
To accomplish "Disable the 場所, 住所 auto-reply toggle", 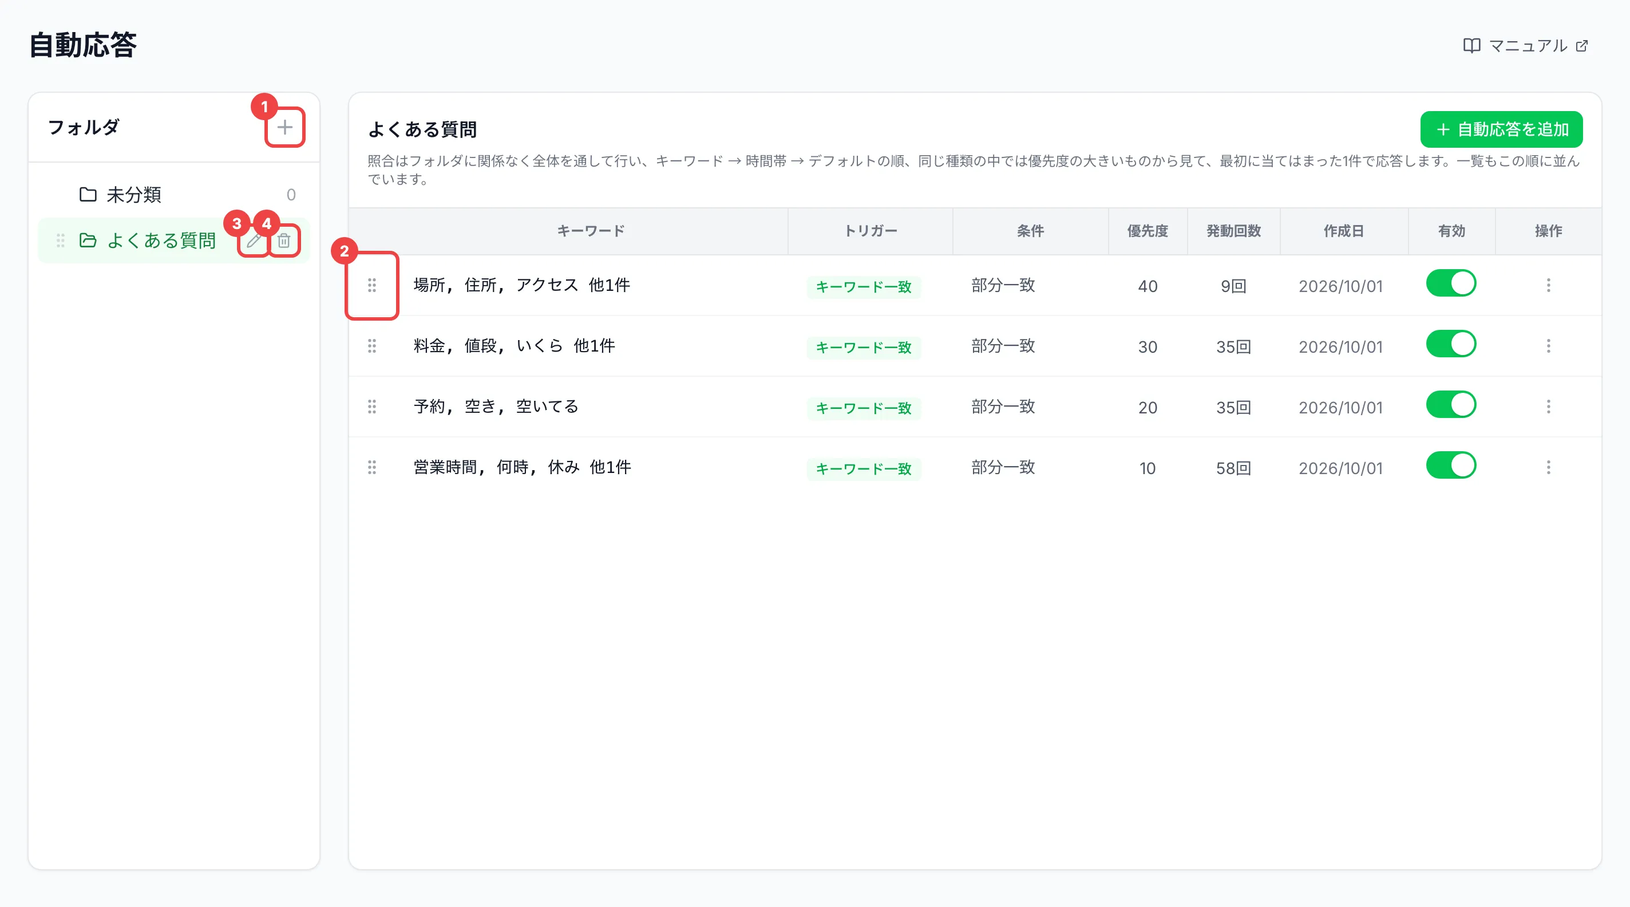I will (x=1451, y=283).
